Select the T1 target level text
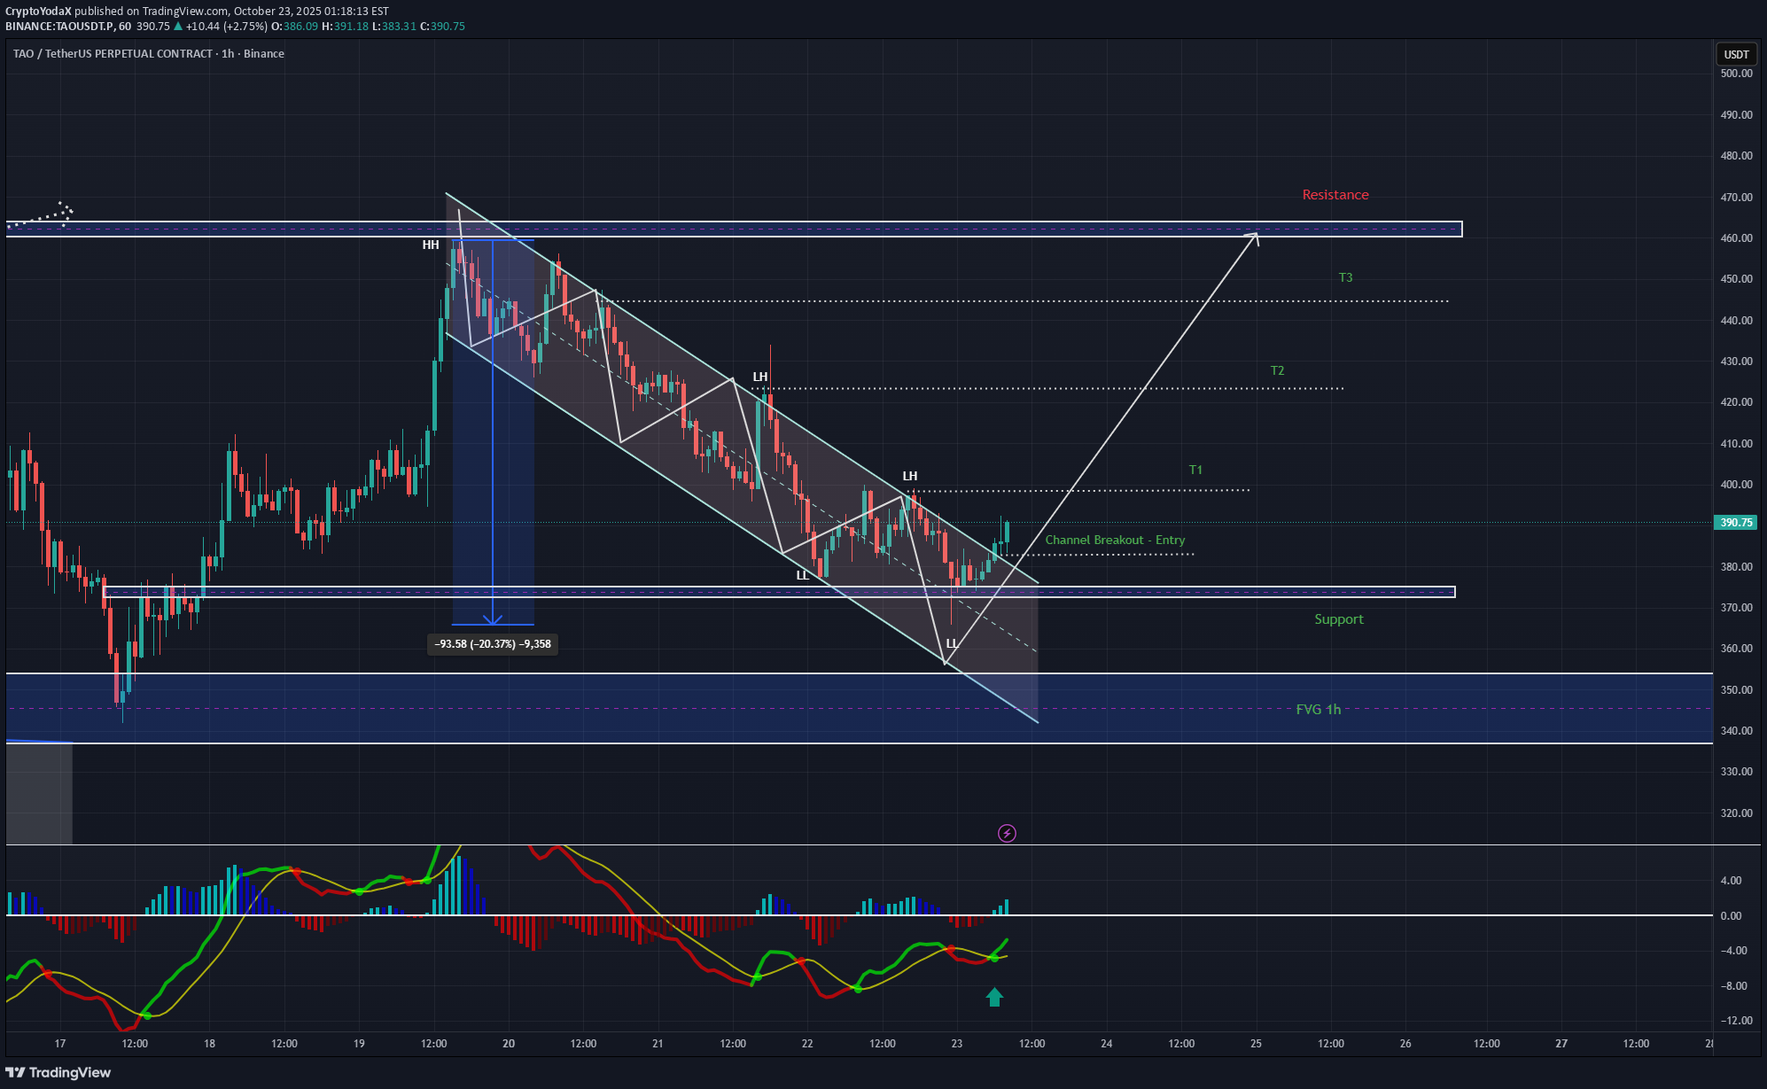 pyautogui.click(x=1195, y=469)
